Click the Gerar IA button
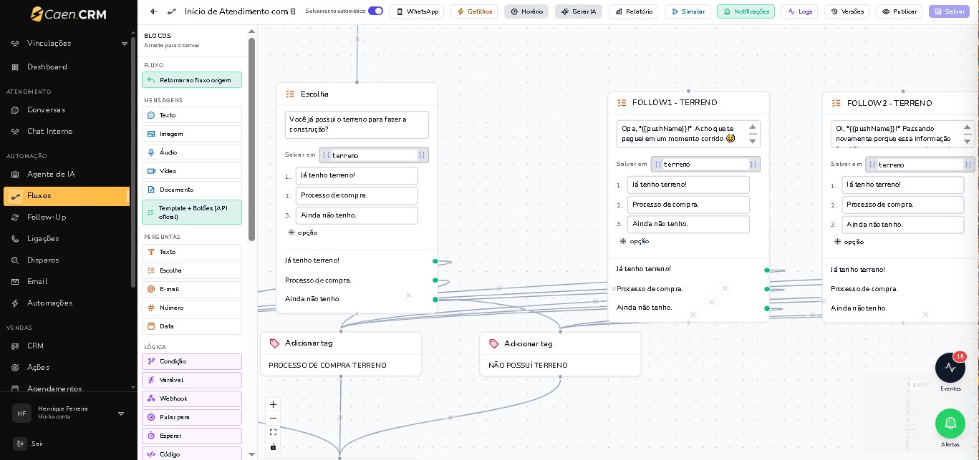The image size is (979, 460). (579, 11)
